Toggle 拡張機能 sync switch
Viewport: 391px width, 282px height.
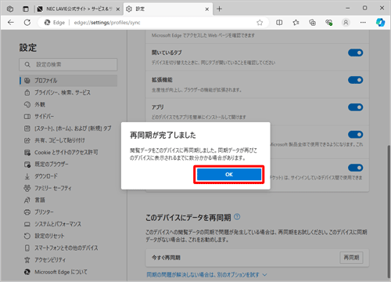[355, 80]
